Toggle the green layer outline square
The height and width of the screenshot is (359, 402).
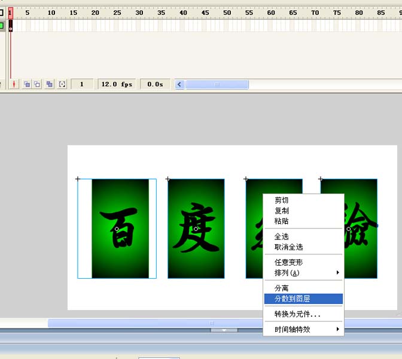[2, 26]
